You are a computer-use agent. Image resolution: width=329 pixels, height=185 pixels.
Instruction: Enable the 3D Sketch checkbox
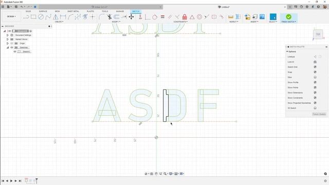point(315,108)
